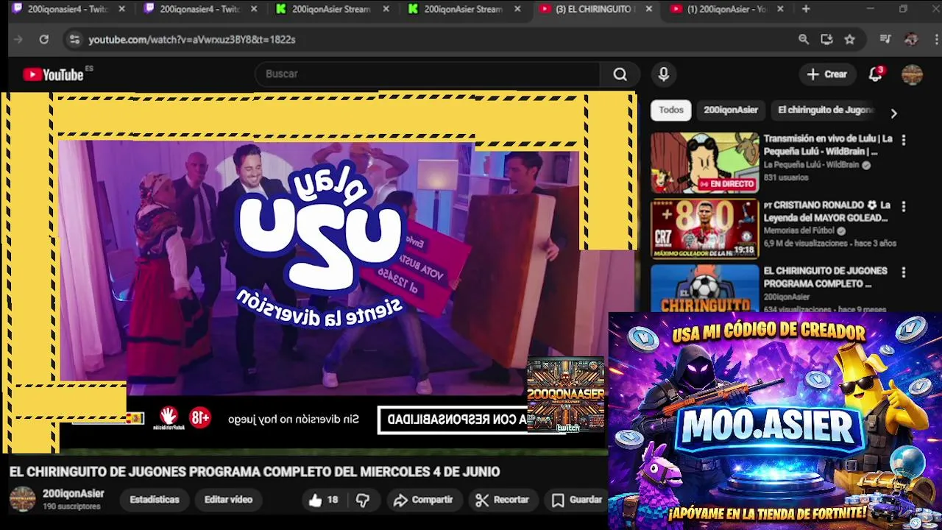Image resolution: width=942 pixels, height=530 pixels.
Task: Open El Chiringuito suggested video thumbnail
Action: 704,289
